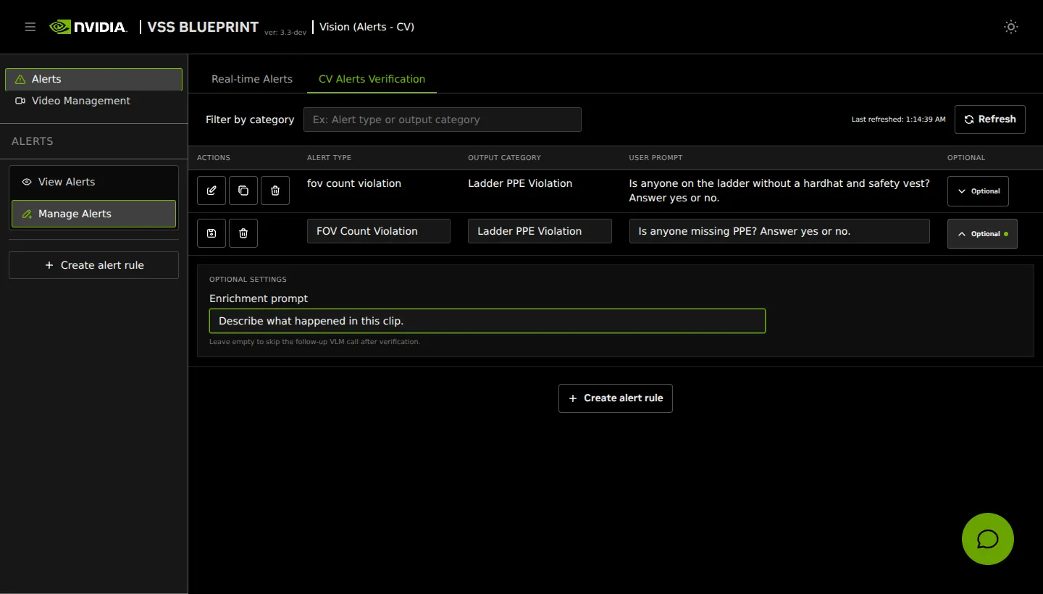Open Alerts in the sidebar
This screenshot has height=594, width=1043.
pos(93,79)
